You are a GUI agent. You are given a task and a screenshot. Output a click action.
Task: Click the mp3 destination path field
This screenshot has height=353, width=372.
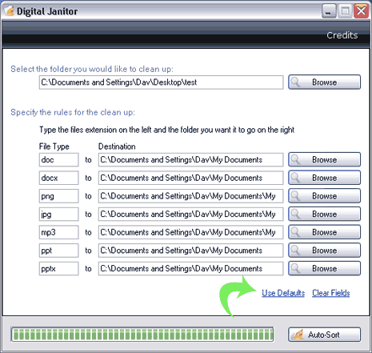(x=190, y=232)
